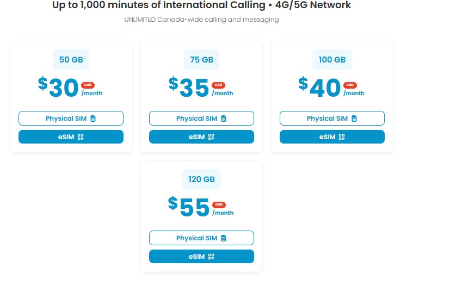Select Physical SIM for the $35 plan

198,119
